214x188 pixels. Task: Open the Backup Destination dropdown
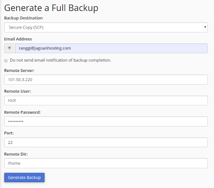[x=106, y=27]
